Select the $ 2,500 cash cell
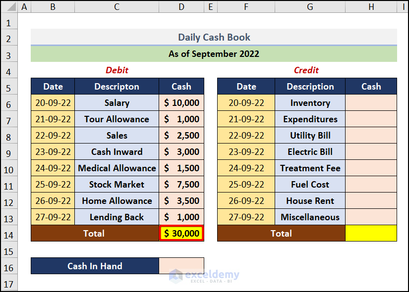This screenshot has width=409, height=292. (x=181, y=136)
